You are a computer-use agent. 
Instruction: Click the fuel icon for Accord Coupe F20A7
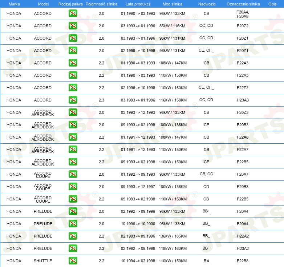pos(73,174)
